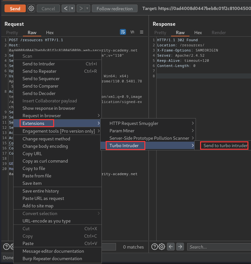Viewport: 251px width, 264px height.
Task: Open help icon under Response panel
Action: click(x=154, y=247)
